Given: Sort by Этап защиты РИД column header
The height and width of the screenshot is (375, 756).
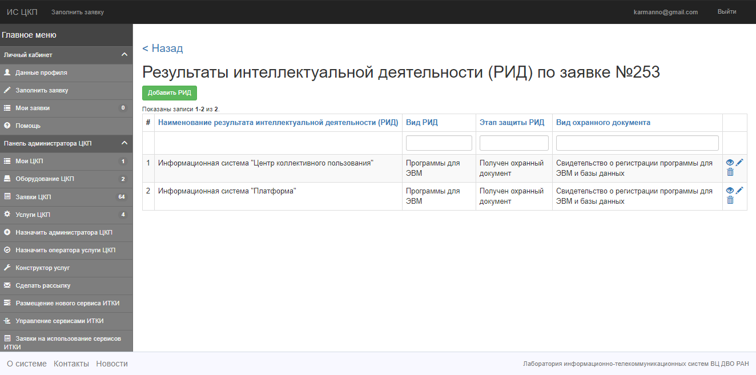Looking at the screenshot, I should 512,123.
